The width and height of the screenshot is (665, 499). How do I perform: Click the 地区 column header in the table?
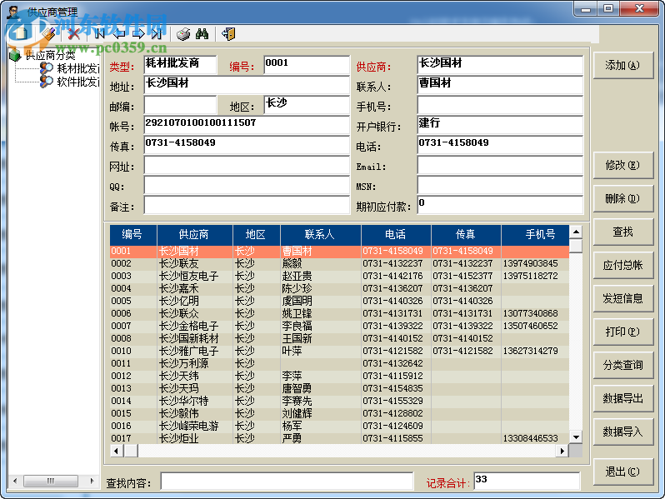[x=256, y=234]
